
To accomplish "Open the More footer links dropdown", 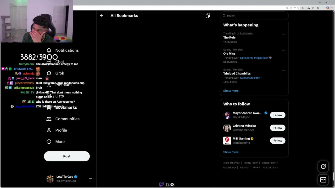I will point(256,167).
